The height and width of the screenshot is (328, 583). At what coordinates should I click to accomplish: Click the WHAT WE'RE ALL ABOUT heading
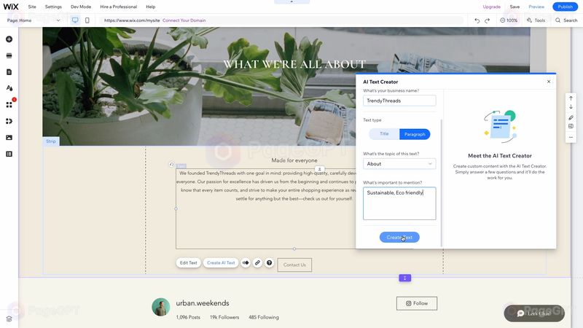tap(294, 64)
